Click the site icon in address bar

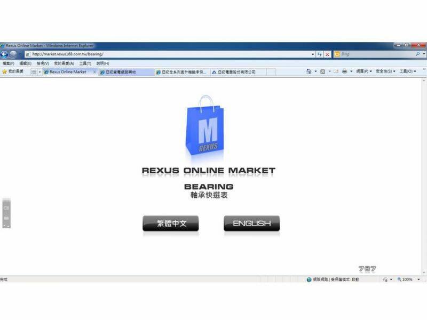click(28, 54)
